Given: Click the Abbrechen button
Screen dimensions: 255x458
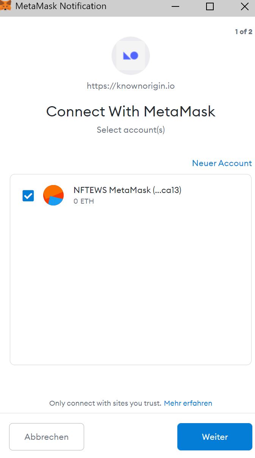Looking at the screenshot, I should (47, 437).
